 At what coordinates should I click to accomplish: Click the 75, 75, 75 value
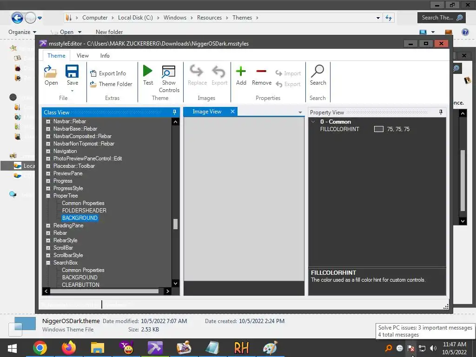click(398, 129)
